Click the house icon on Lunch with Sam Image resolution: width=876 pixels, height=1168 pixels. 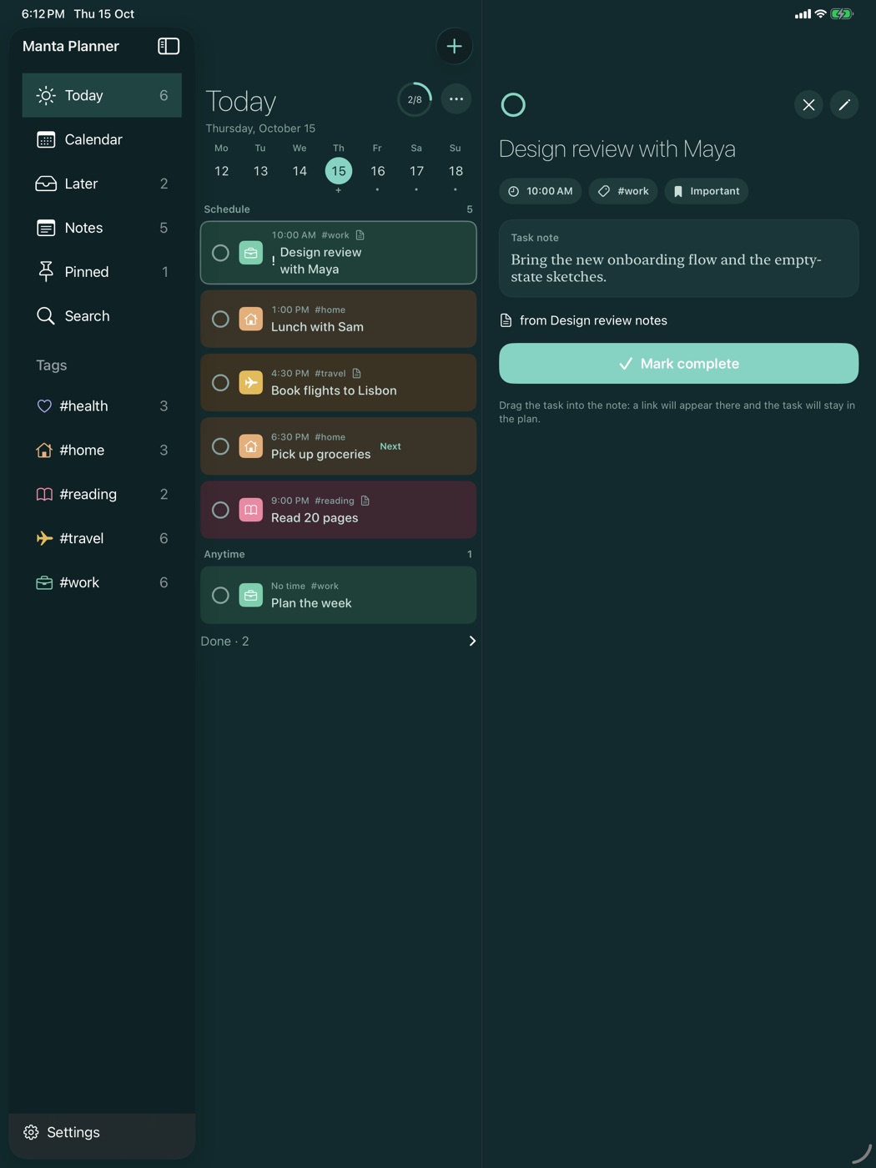(x=250, y=319)
